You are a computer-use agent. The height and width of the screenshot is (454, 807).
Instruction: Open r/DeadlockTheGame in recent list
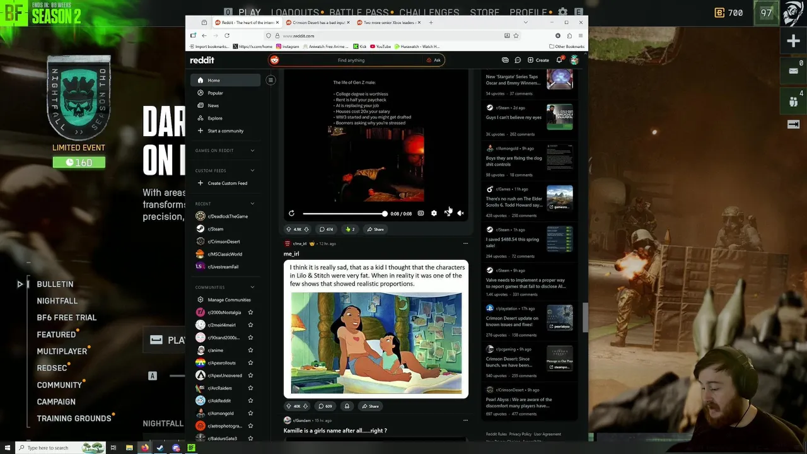[x=225, y=216]
